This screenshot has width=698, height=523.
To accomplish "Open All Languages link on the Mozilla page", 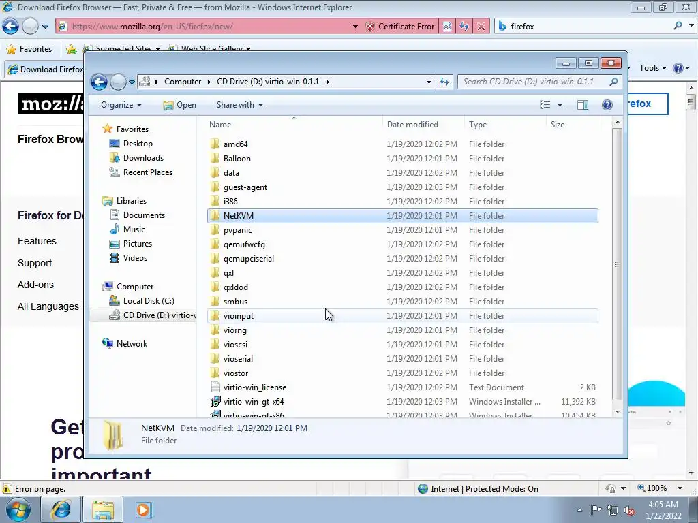I will pyautogui.click(x=48, y=306).
